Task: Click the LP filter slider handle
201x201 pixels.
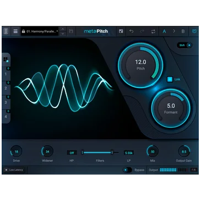Action: pos(112,153)
